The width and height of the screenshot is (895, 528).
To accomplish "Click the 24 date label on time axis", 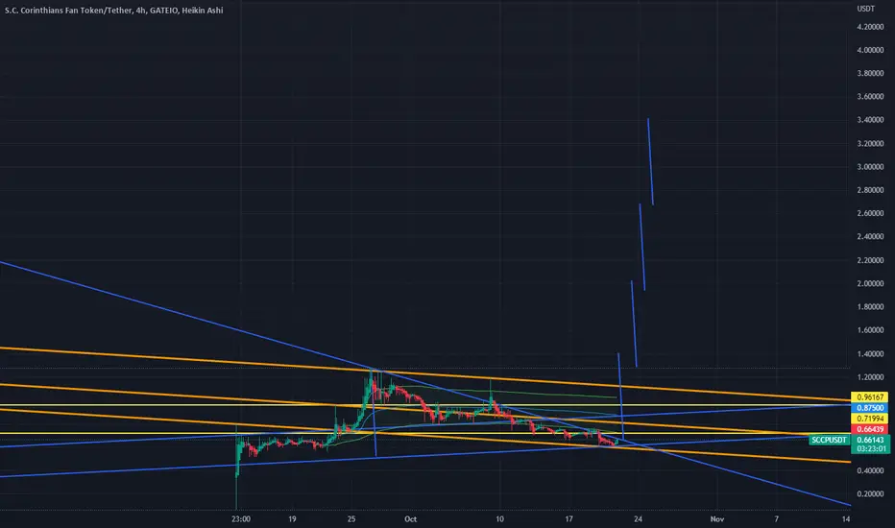I will pyautogui.click(x=638, y=518).
